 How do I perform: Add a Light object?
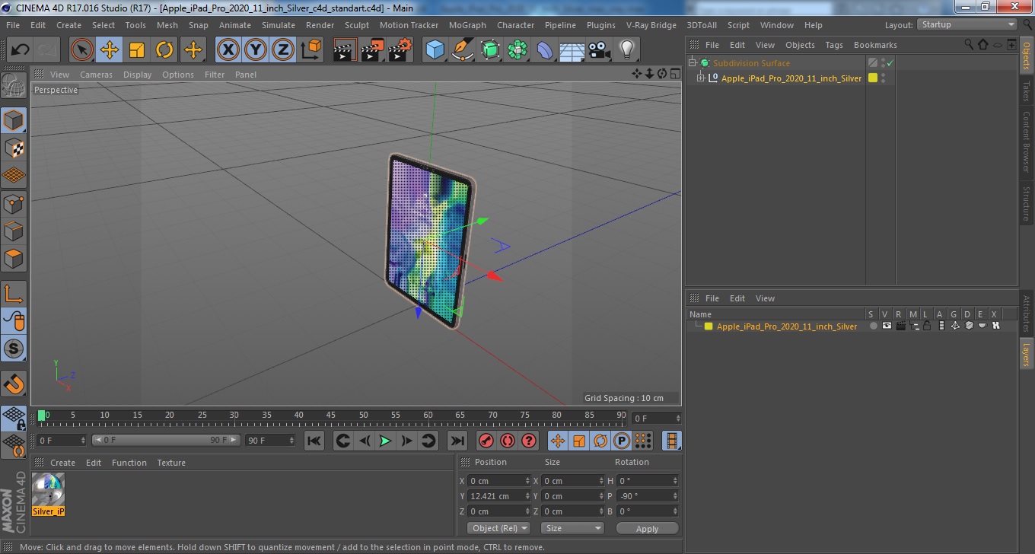click(x=626, y=50)
